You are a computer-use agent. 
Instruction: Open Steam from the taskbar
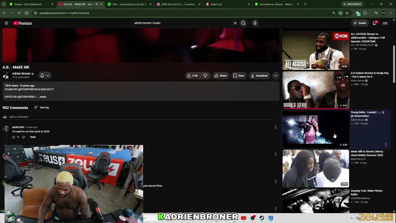(262, 218)
